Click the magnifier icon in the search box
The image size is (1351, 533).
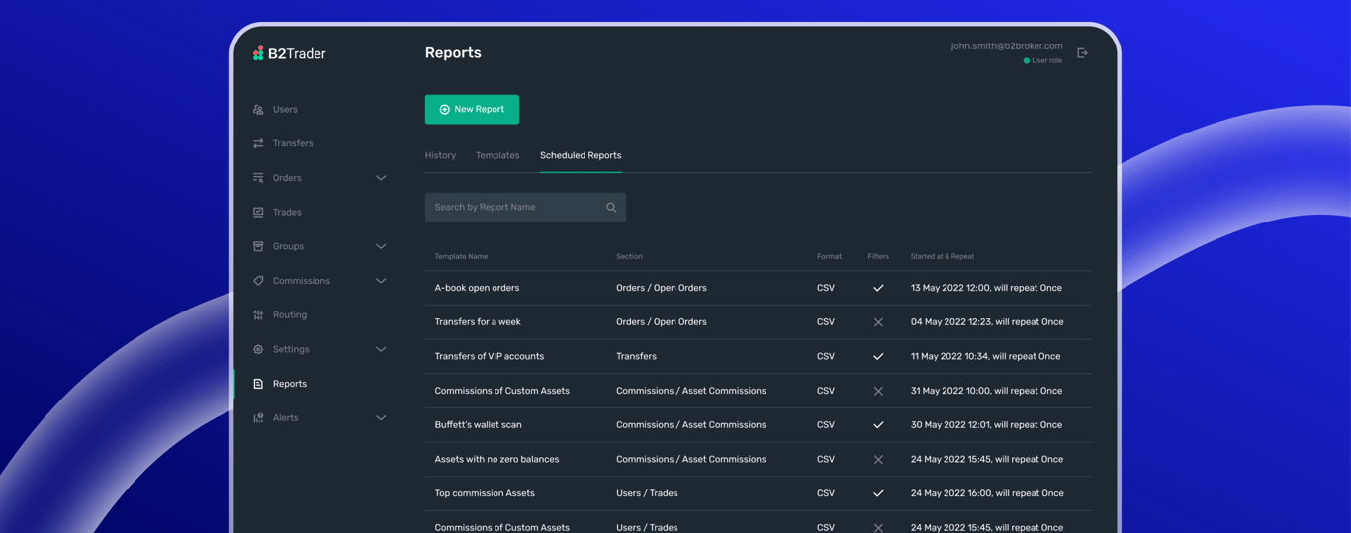pos(611,208)
